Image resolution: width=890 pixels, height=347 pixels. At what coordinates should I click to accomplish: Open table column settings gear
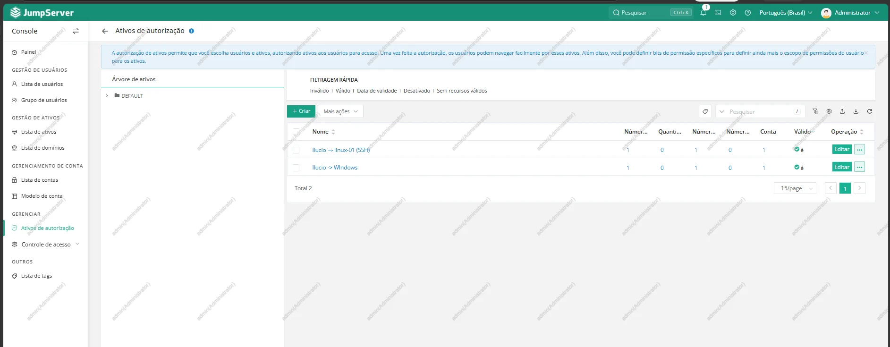point(829,111)
